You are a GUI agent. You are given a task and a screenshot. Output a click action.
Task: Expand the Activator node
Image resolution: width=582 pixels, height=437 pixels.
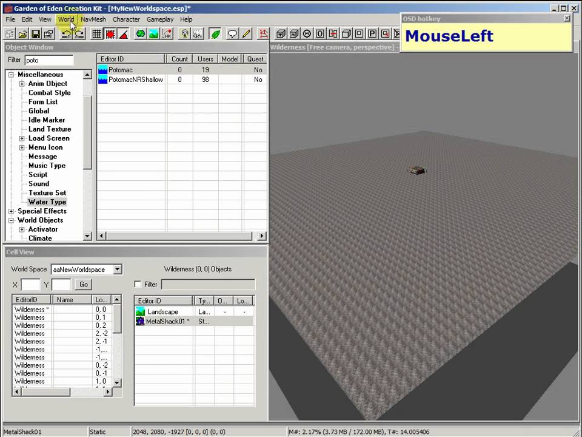[22, 229]
